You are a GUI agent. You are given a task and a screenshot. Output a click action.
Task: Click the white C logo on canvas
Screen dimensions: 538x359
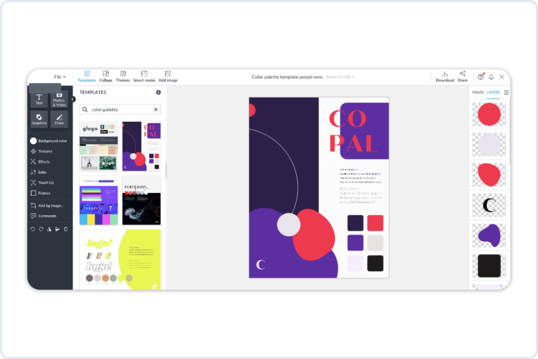261,265
